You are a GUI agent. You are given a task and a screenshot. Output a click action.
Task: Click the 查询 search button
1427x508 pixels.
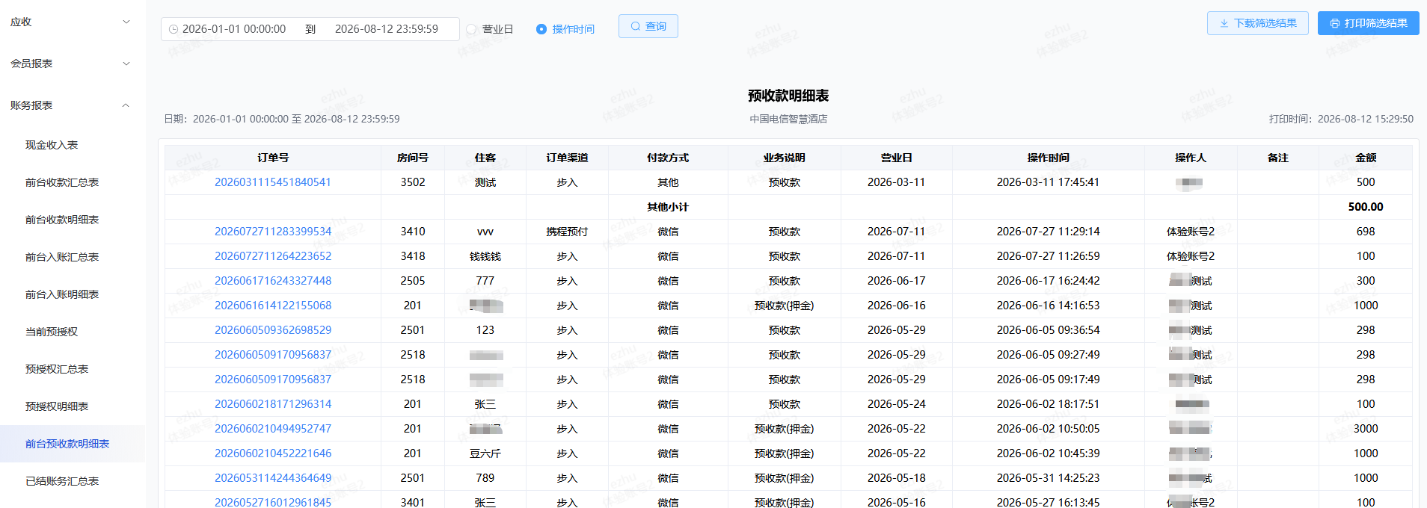pyautogui.click(x=648, y=26)
